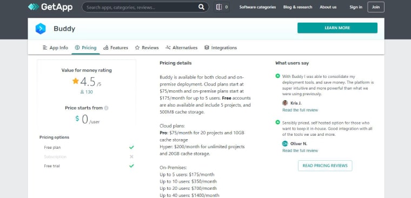Viewport: 411px width, 198px height.
Task: Open the Alternatives tab
Action: point(181,48)
